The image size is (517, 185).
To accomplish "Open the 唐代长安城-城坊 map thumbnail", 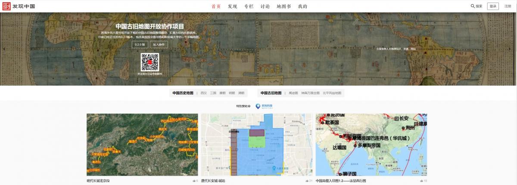I will click(257, 145).
